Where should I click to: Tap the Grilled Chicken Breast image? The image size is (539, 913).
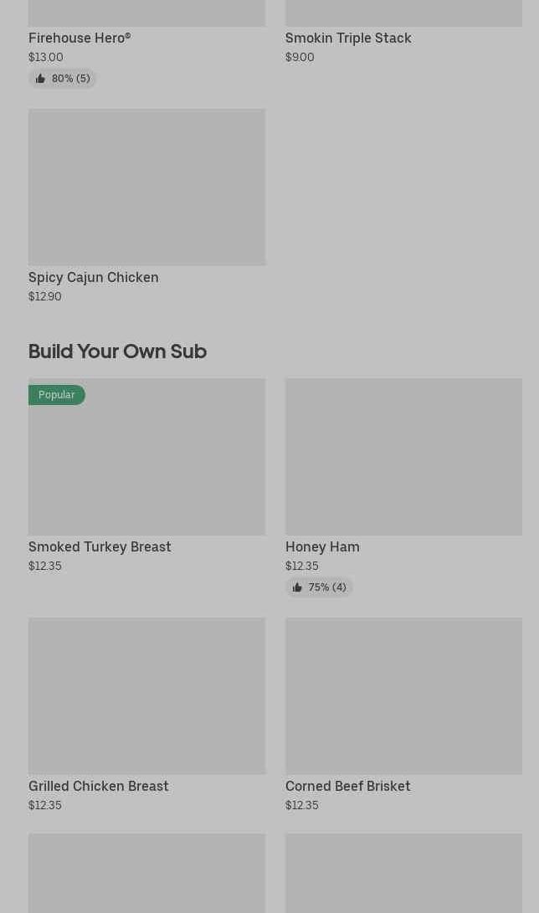[146, 695]
